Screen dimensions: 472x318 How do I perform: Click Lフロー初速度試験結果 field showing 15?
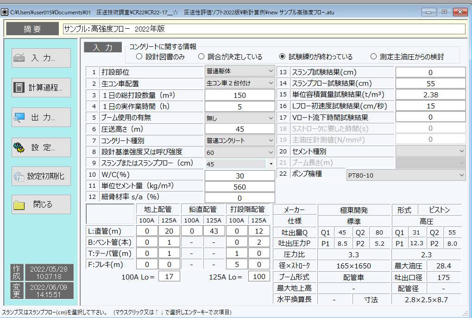pyautogui.click(x=431, y=106)
